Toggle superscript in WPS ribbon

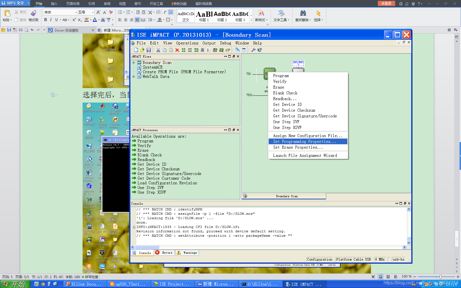coord(74,20)
